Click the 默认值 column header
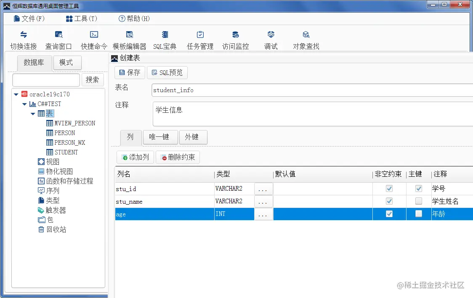Image resolution: width=473 pixels, height=298 pixels. point(323,174)
